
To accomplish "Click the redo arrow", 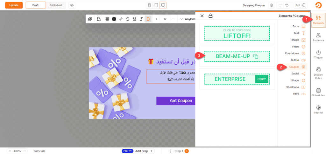I will pos(280,5).
